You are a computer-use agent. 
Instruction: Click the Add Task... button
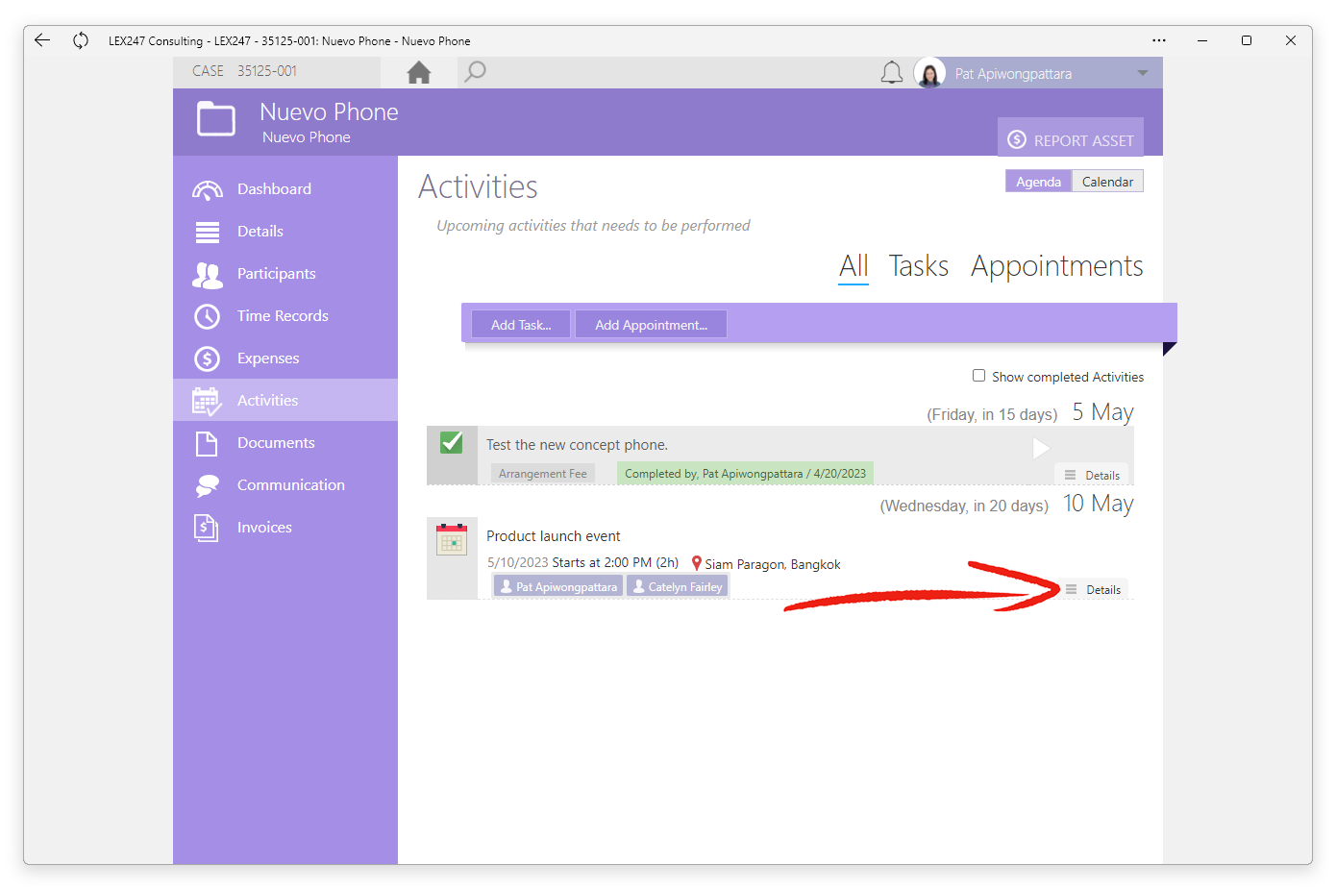pyautogui.click(x=521, y=325)
